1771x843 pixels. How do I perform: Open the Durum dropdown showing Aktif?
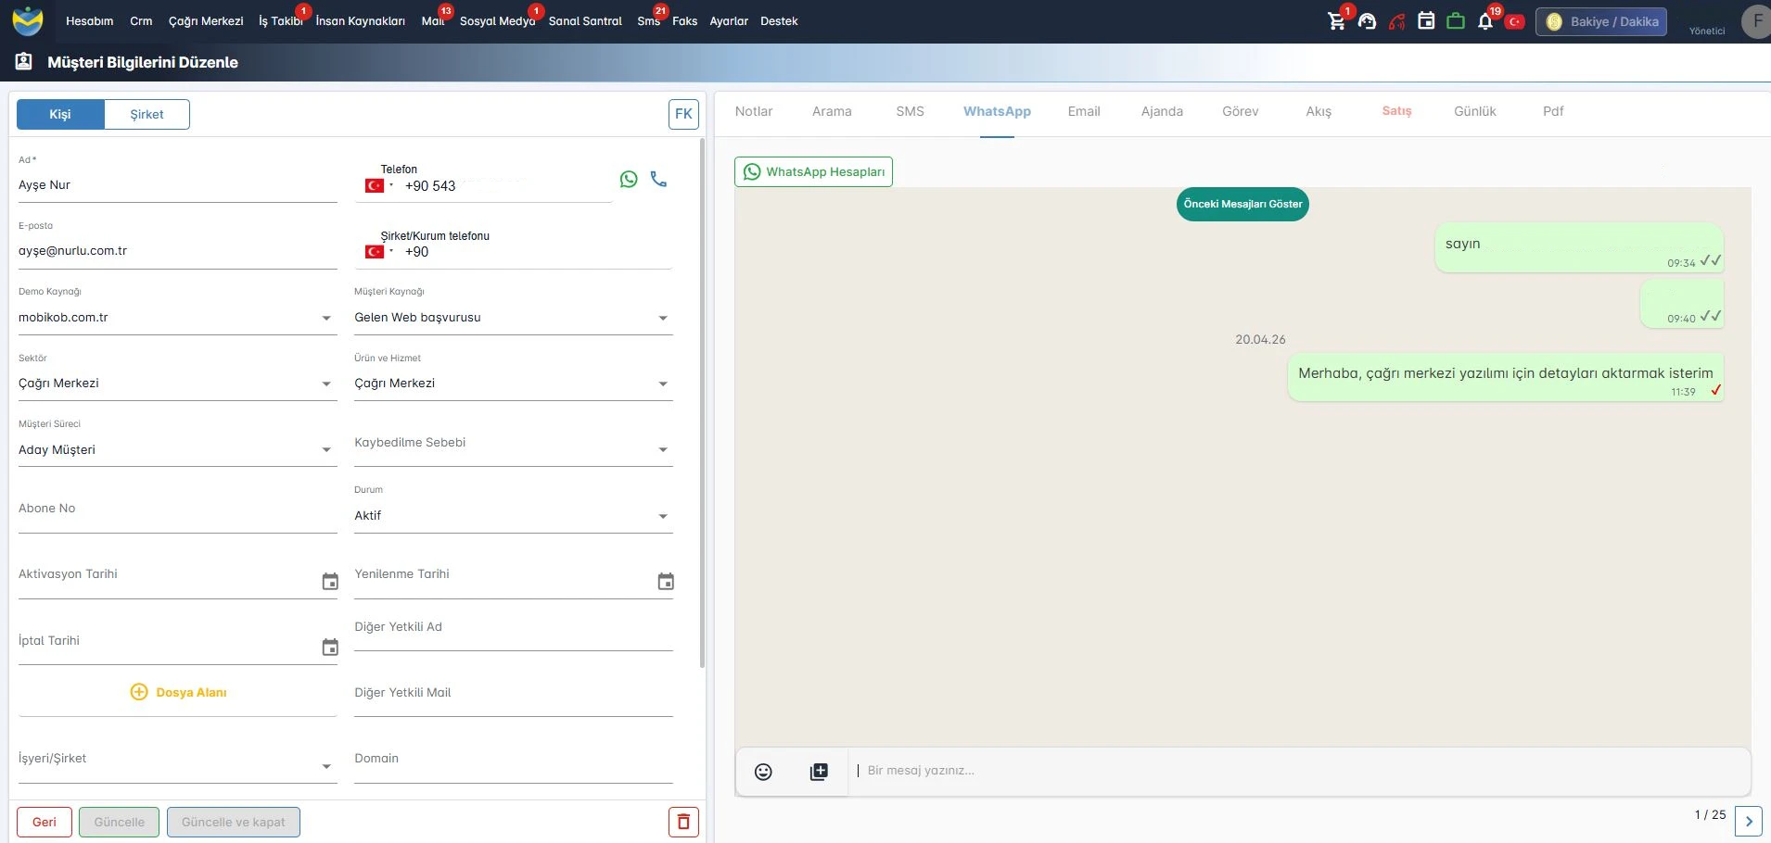(513, 516)
